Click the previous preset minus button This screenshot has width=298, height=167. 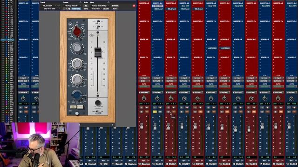click(x=64, y=9)
